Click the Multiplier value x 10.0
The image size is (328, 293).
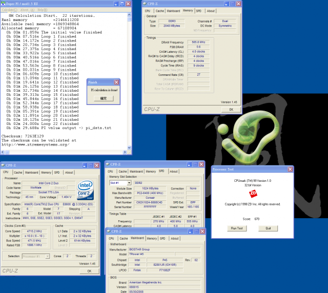tap(34, 236)
